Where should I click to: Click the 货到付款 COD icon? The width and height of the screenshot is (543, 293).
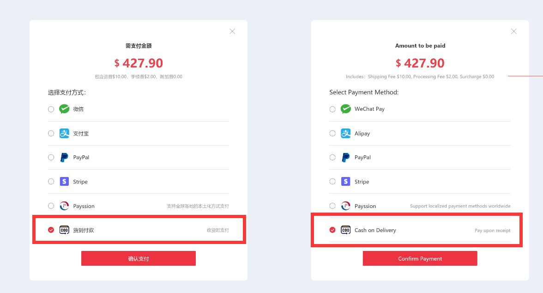[x=64, y=230]
